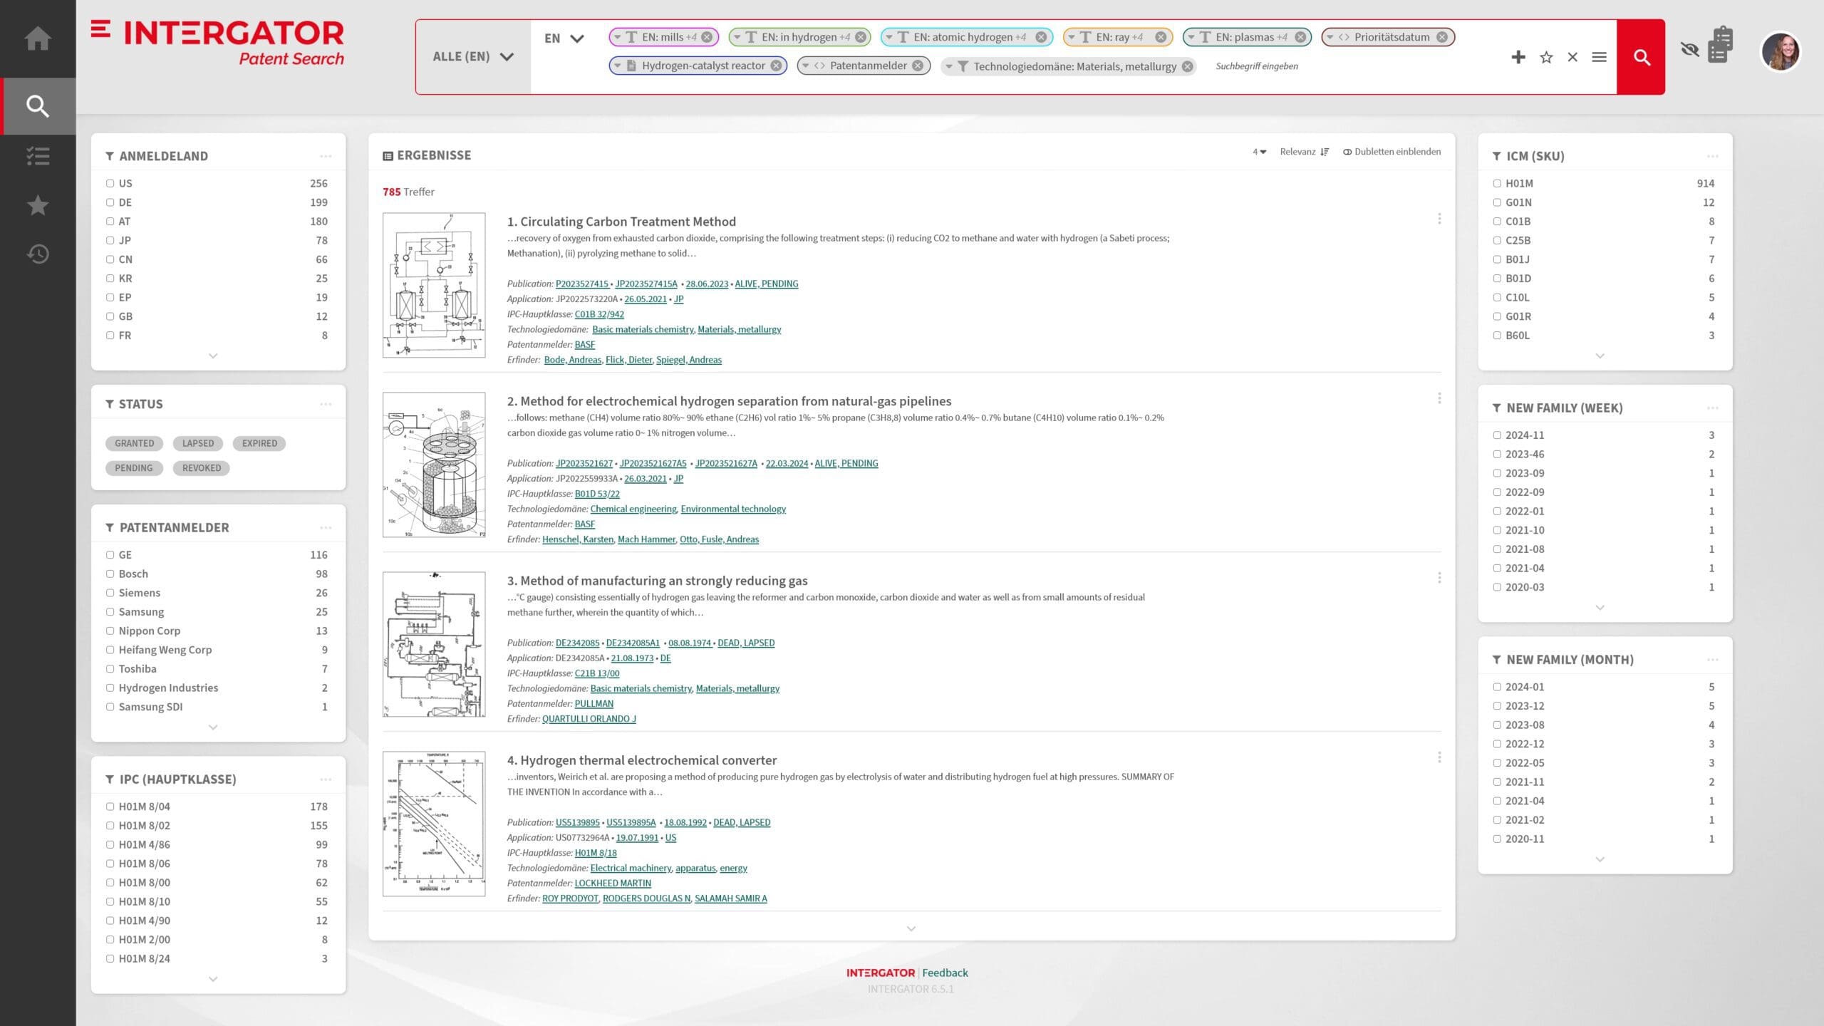
Task: Select the search icon in left sidebar
Action: pos(38,106)
